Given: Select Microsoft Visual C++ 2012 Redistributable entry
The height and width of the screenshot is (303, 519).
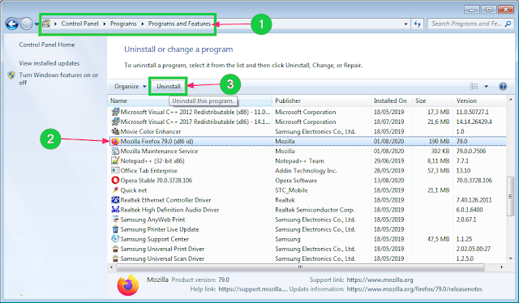Looking at the screenshot, I should coord(195,112).
